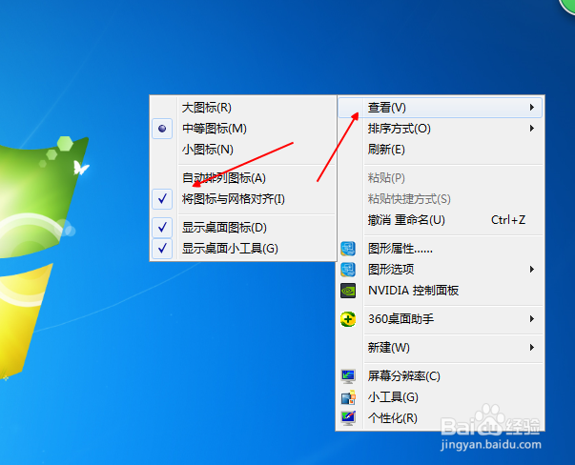The height and width of the screenshot is (465, 575).
Task: Click the 图形选项 graphics icon
Action: pos(348,270)
